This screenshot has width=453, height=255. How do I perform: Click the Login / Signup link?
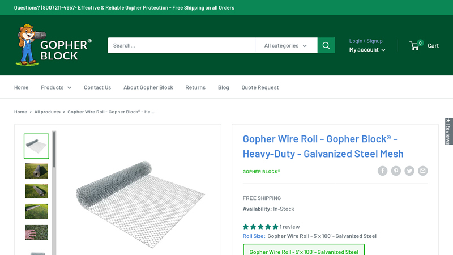pos(366,41)
